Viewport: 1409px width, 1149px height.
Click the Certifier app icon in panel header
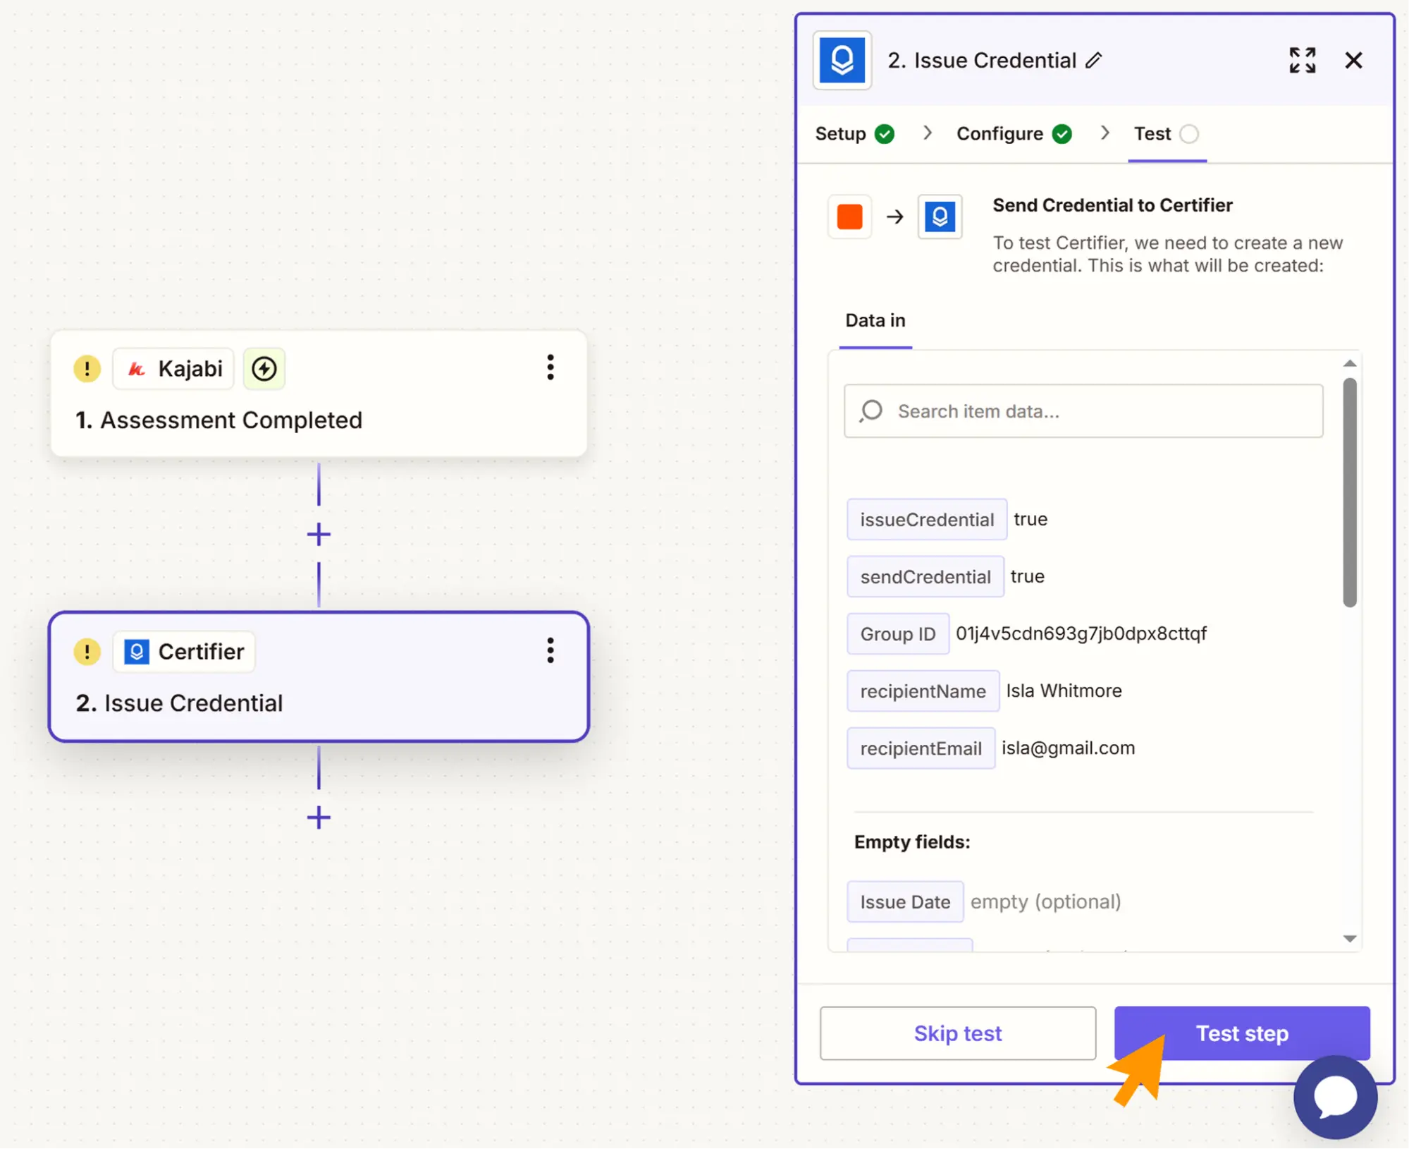pyautogui.click(x=842, y=60)
